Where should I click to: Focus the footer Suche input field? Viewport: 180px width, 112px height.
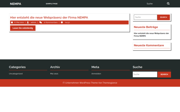click(x=145, y=74)
